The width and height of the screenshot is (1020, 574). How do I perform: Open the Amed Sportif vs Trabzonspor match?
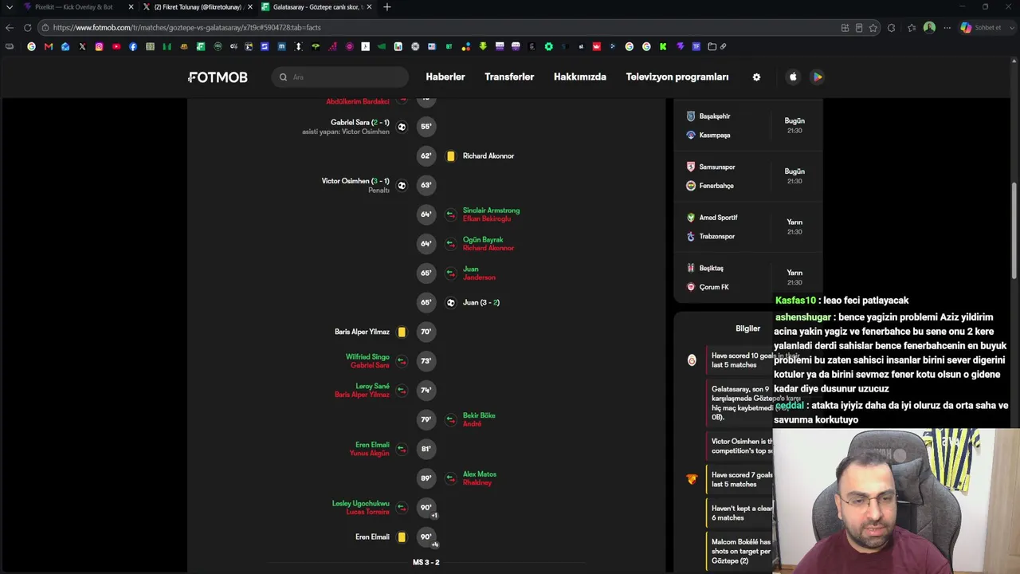click(747, 227)
